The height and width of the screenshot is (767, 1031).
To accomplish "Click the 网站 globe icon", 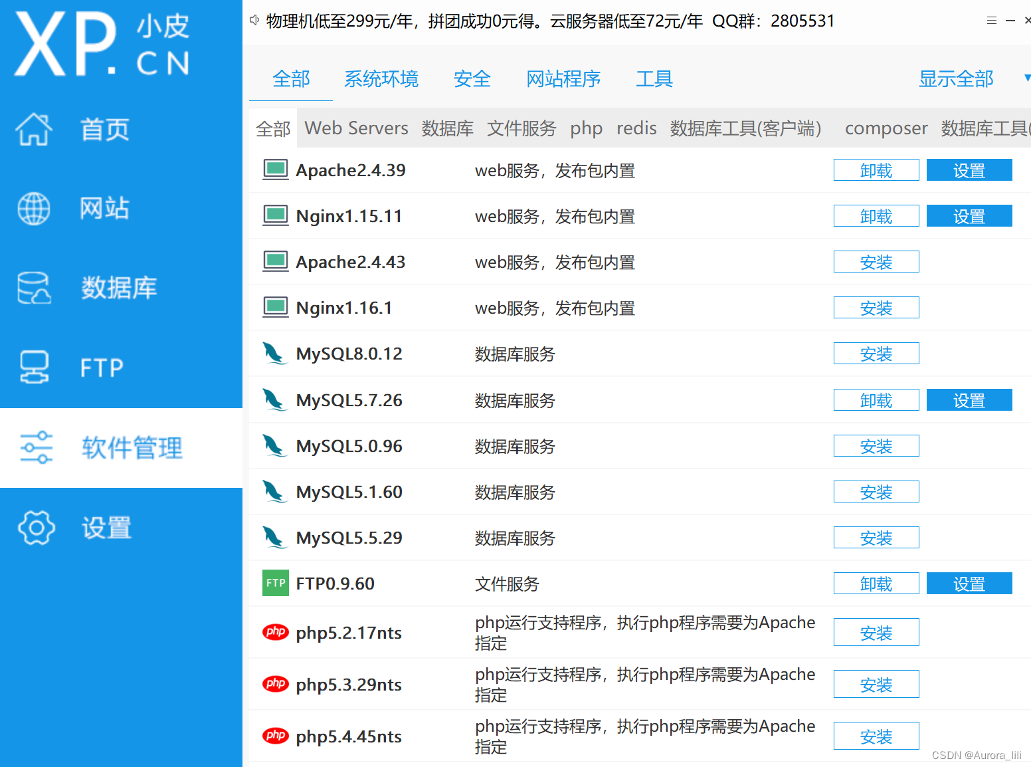I will click(34, 209).
